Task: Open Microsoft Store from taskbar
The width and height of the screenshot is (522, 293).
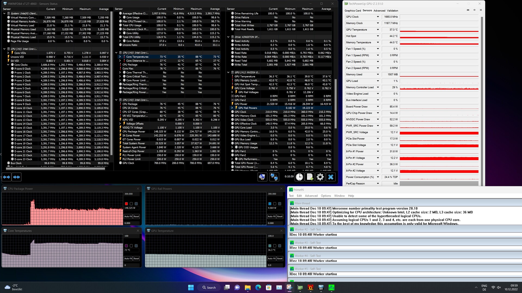Action: [x=269, y=287]
